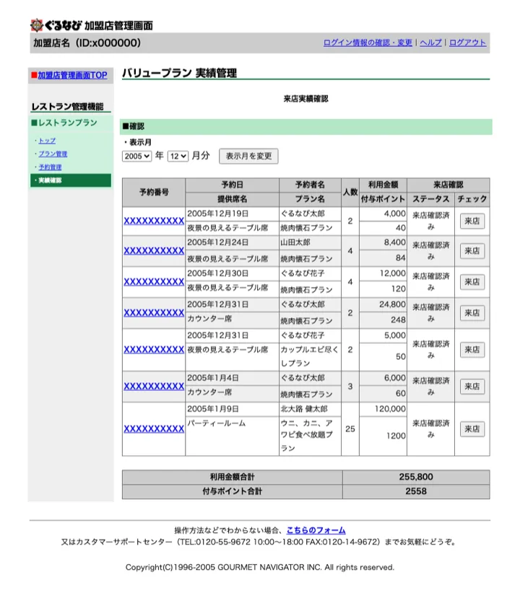Open the year dropdown showing 2005
Viewport: 520px width, 590px height.
pyautogui.click(x=136, y=156)
